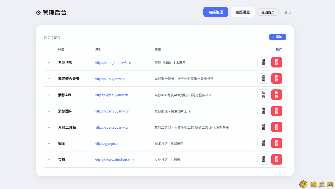Click the 退出 logout link
This screenshot has width=335, height=189.
pyautogui.click(x=287, y=12)
